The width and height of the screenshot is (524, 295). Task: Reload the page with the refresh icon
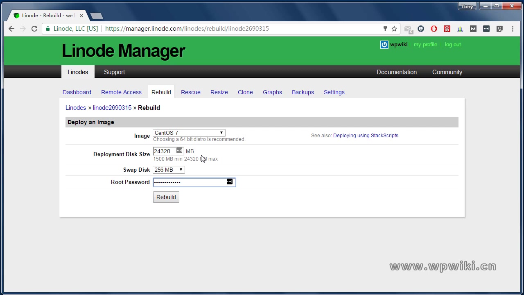pyautogui.click(x=34, y=29)
